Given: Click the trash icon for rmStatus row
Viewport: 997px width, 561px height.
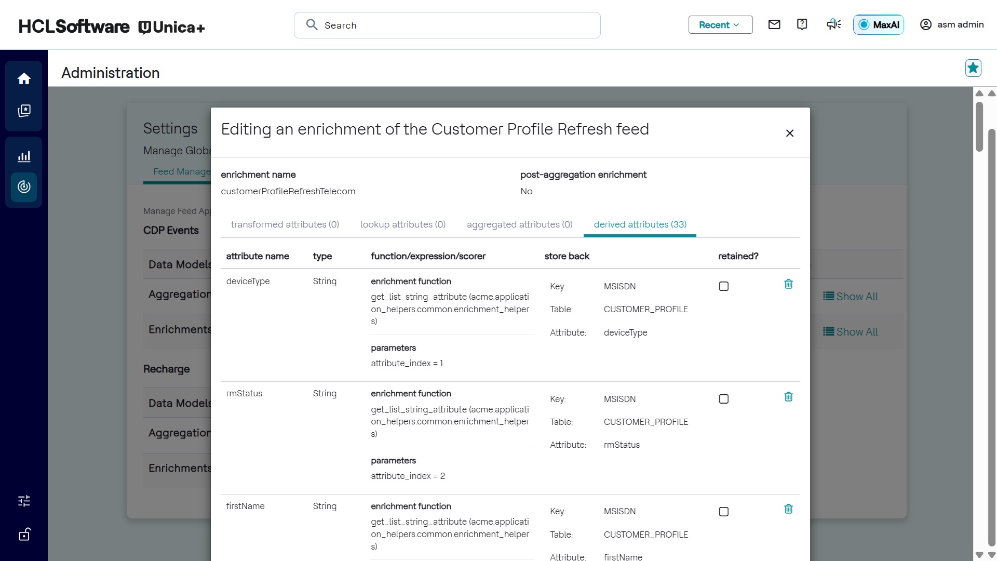Looking at the screenshot, I should click(x=788, y=397).
